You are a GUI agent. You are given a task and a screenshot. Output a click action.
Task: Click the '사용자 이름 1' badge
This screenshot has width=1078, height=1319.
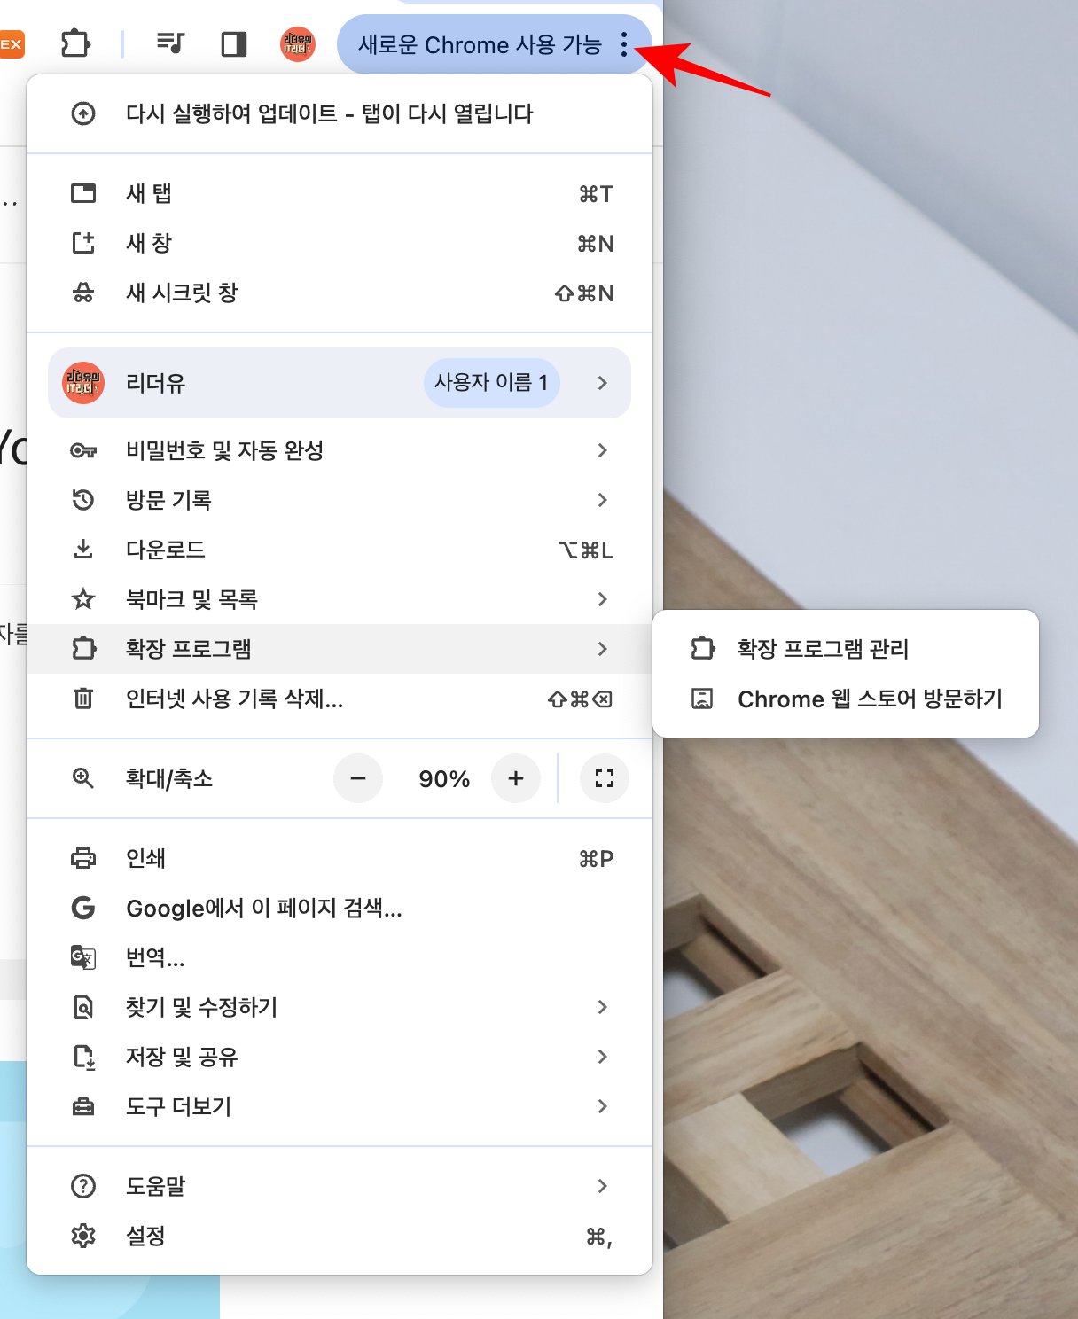click(492, 383)
